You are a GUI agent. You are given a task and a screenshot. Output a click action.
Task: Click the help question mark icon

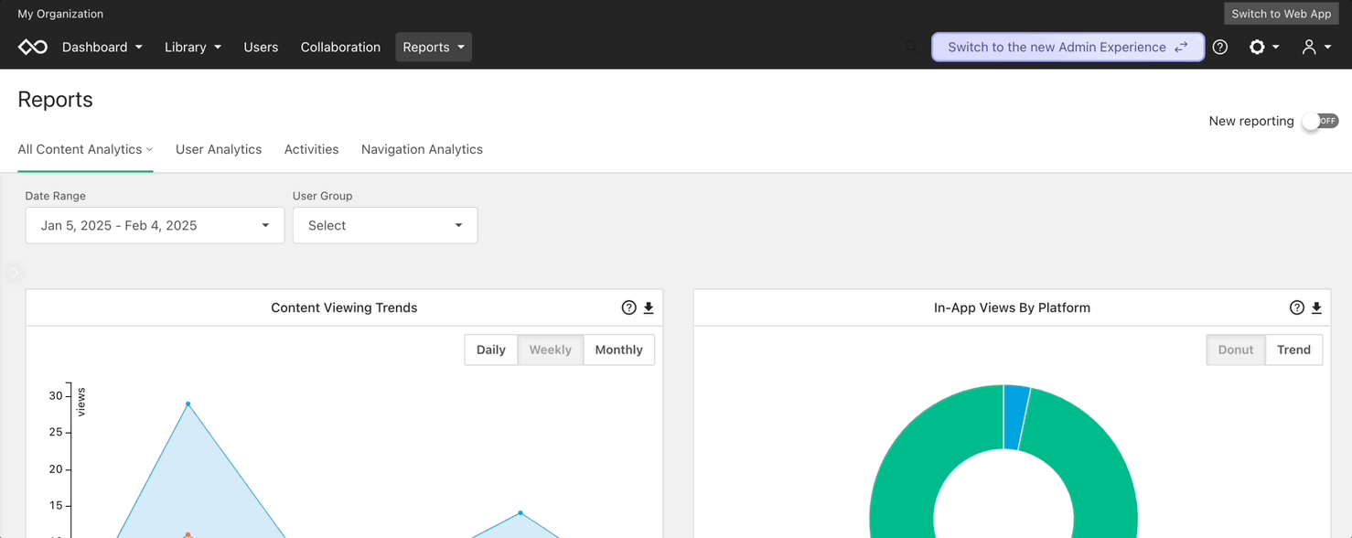pyautogui.click(x=1219, y=47)
